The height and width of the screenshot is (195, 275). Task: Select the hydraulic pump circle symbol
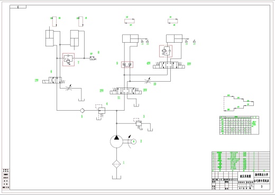(x=116, y=141)
